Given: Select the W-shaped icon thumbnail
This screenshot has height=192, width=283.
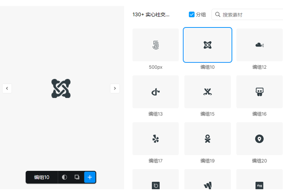Looking at the screenshot, I should 208,179.
